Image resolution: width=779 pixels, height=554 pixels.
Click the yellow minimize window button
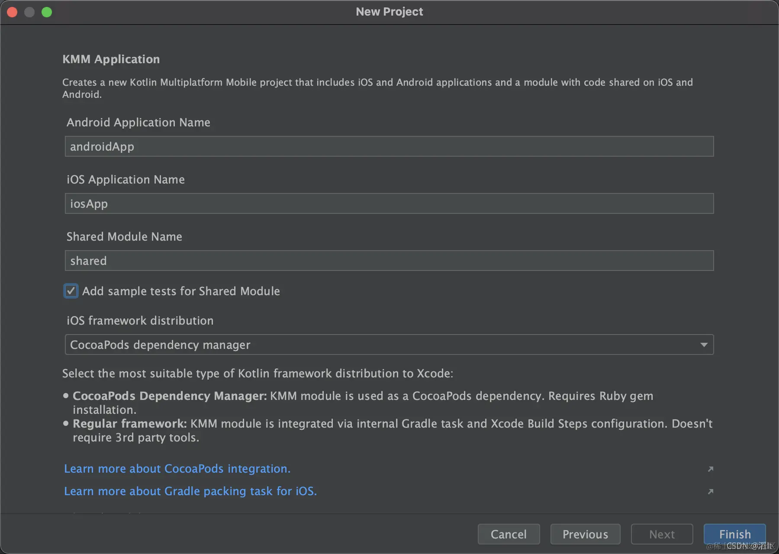point(29,12)
